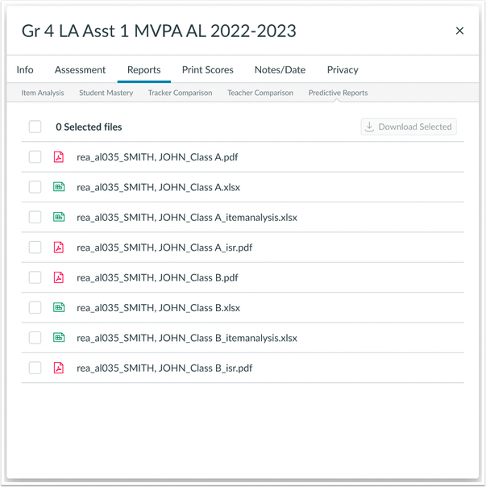Open Student Mastery report sub-tab
This screenshot has width=486, height=487.
coord(106,93)
